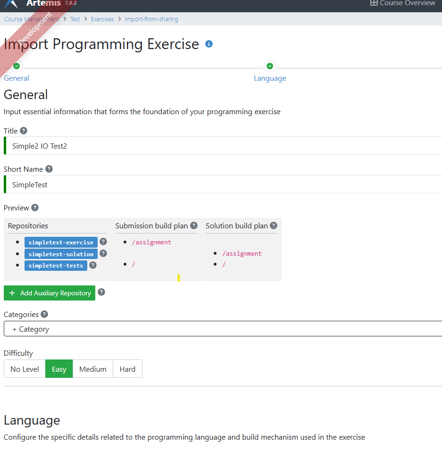Click help icon beside simpletest-tests repository
Screen dimensions: 442x451
pyautogui.click(x=93, y=265)
